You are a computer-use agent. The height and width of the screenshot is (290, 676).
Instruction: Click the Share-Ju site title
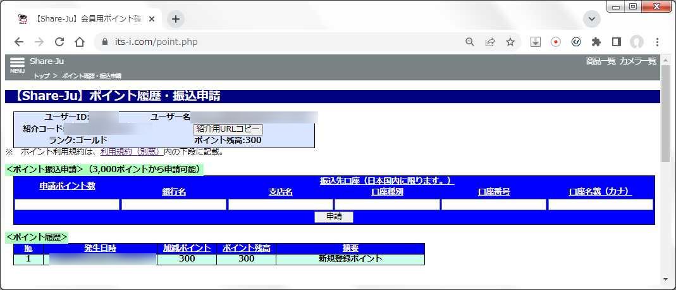click(x=47, y=61)
